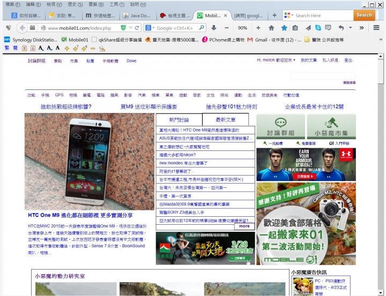Image resolution: width=386 pixels, height=296 pixels.
Task: Focus the Google Ctrl+K search field
Action: [176, 28]
